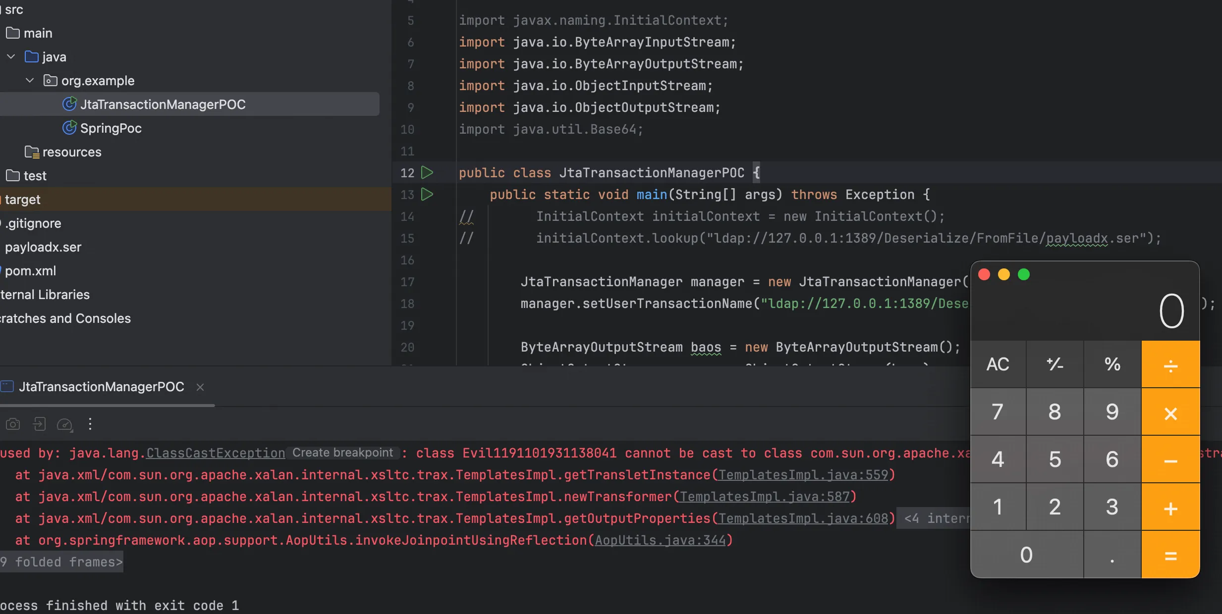Screen dimensions: 1222x614
Task: Open AopUtils.java:344 stack trace link
Action: [660, 540]
